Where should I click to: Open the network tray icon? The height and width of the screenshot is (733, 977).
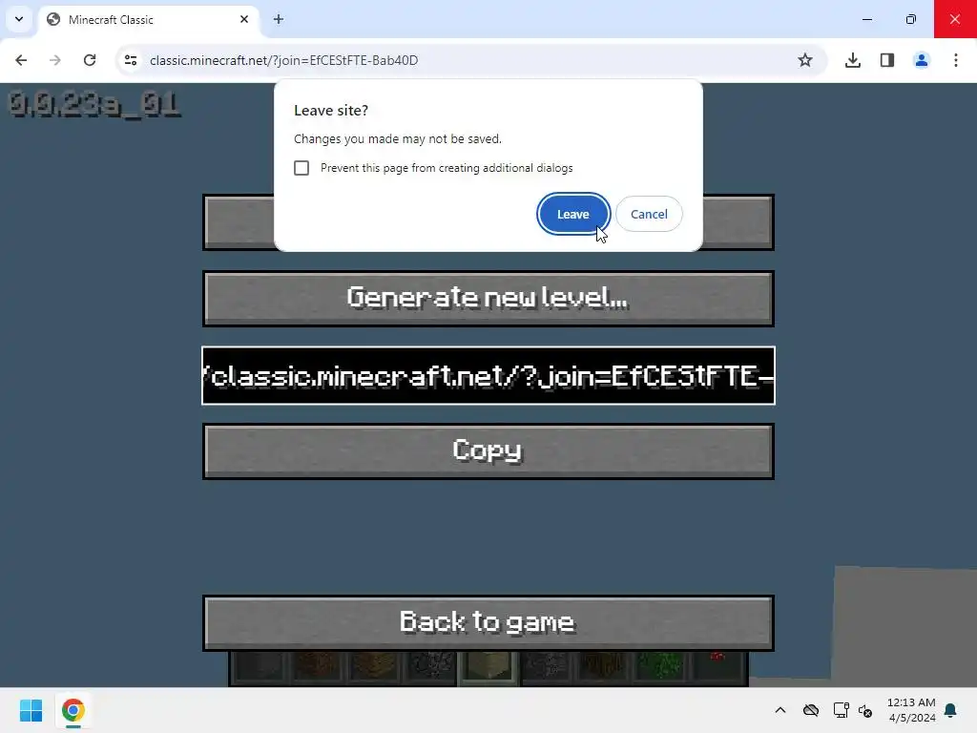(841, 710)
